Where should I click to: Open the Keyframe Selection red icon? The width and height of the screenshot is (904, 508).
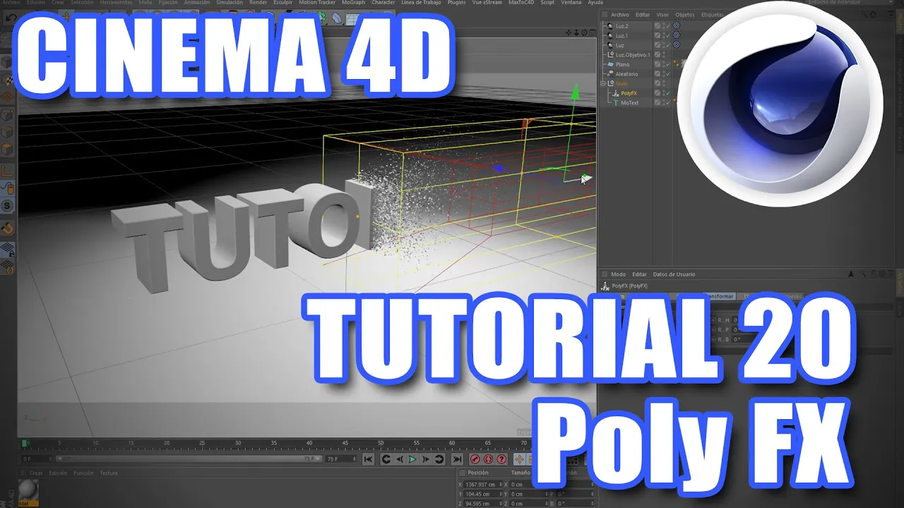point(501,459)
